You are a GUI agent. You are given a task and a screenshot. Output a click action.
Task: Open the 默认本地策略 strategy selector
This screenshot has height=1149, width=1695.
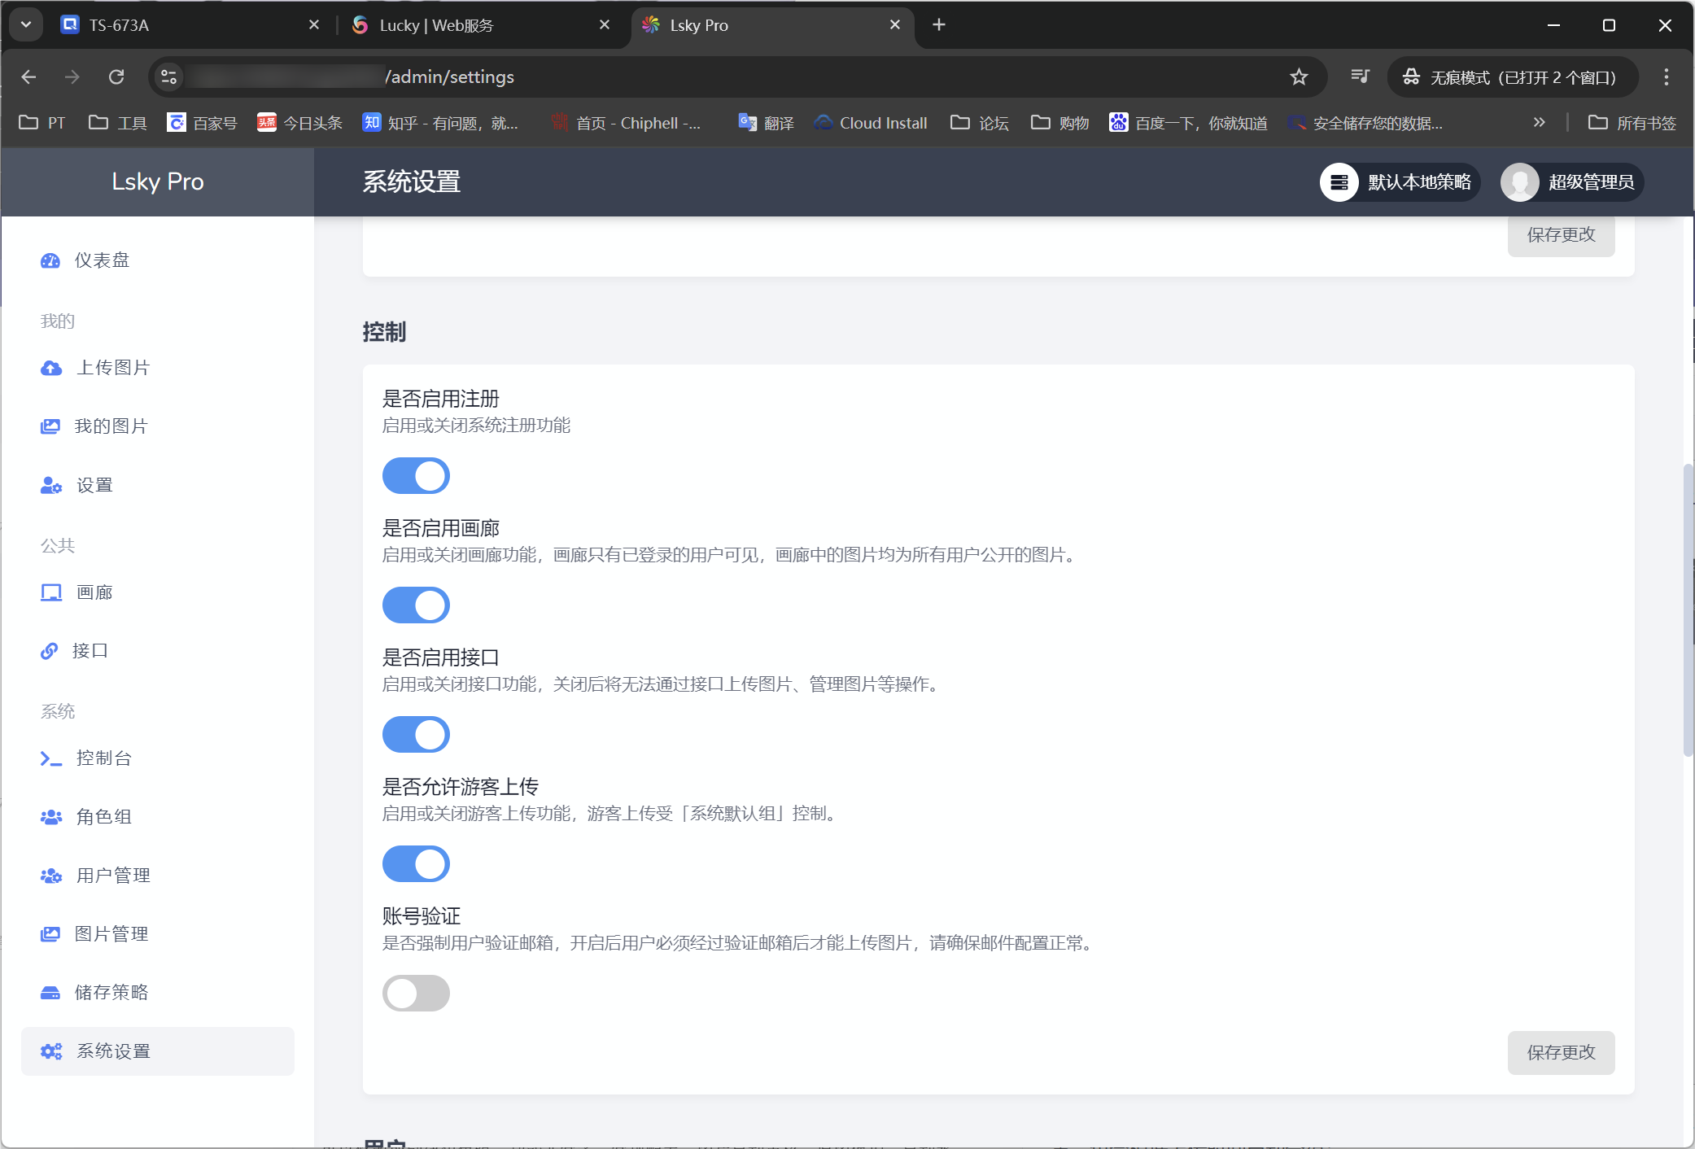click(x=1400, y=182)
